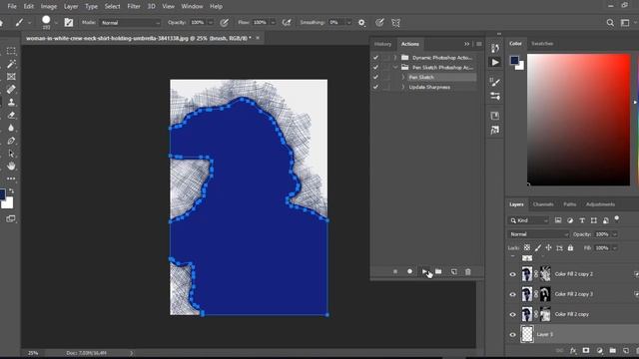Open brush Opacity dropdown arrow
The image size is (639, 359).
pyautogui.click(x=211, y=23)
